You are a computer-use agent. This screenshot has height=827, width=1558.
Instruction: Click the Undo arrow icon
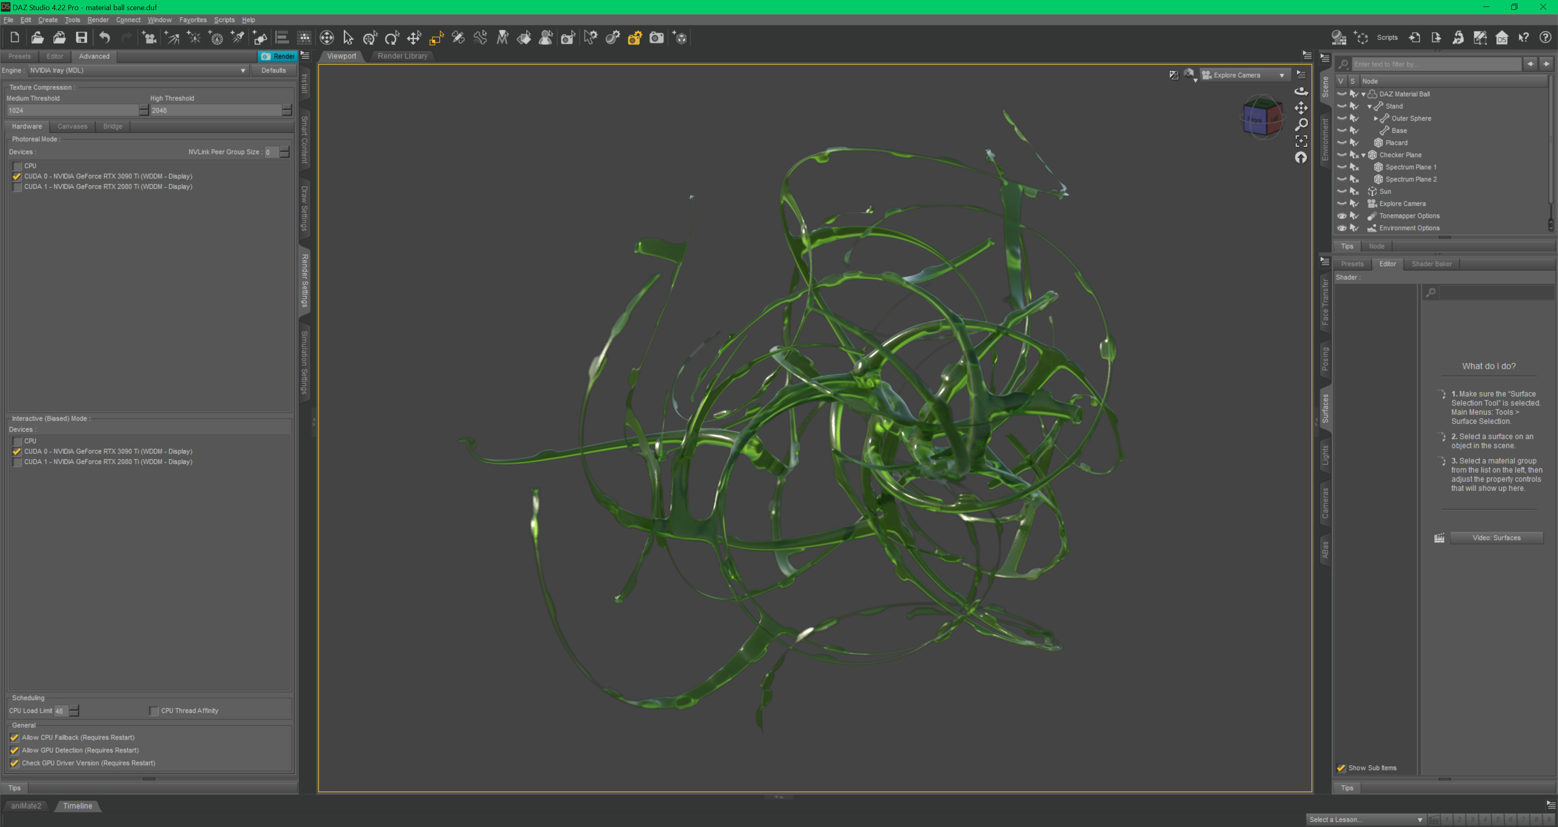click(x=105, y=37)
